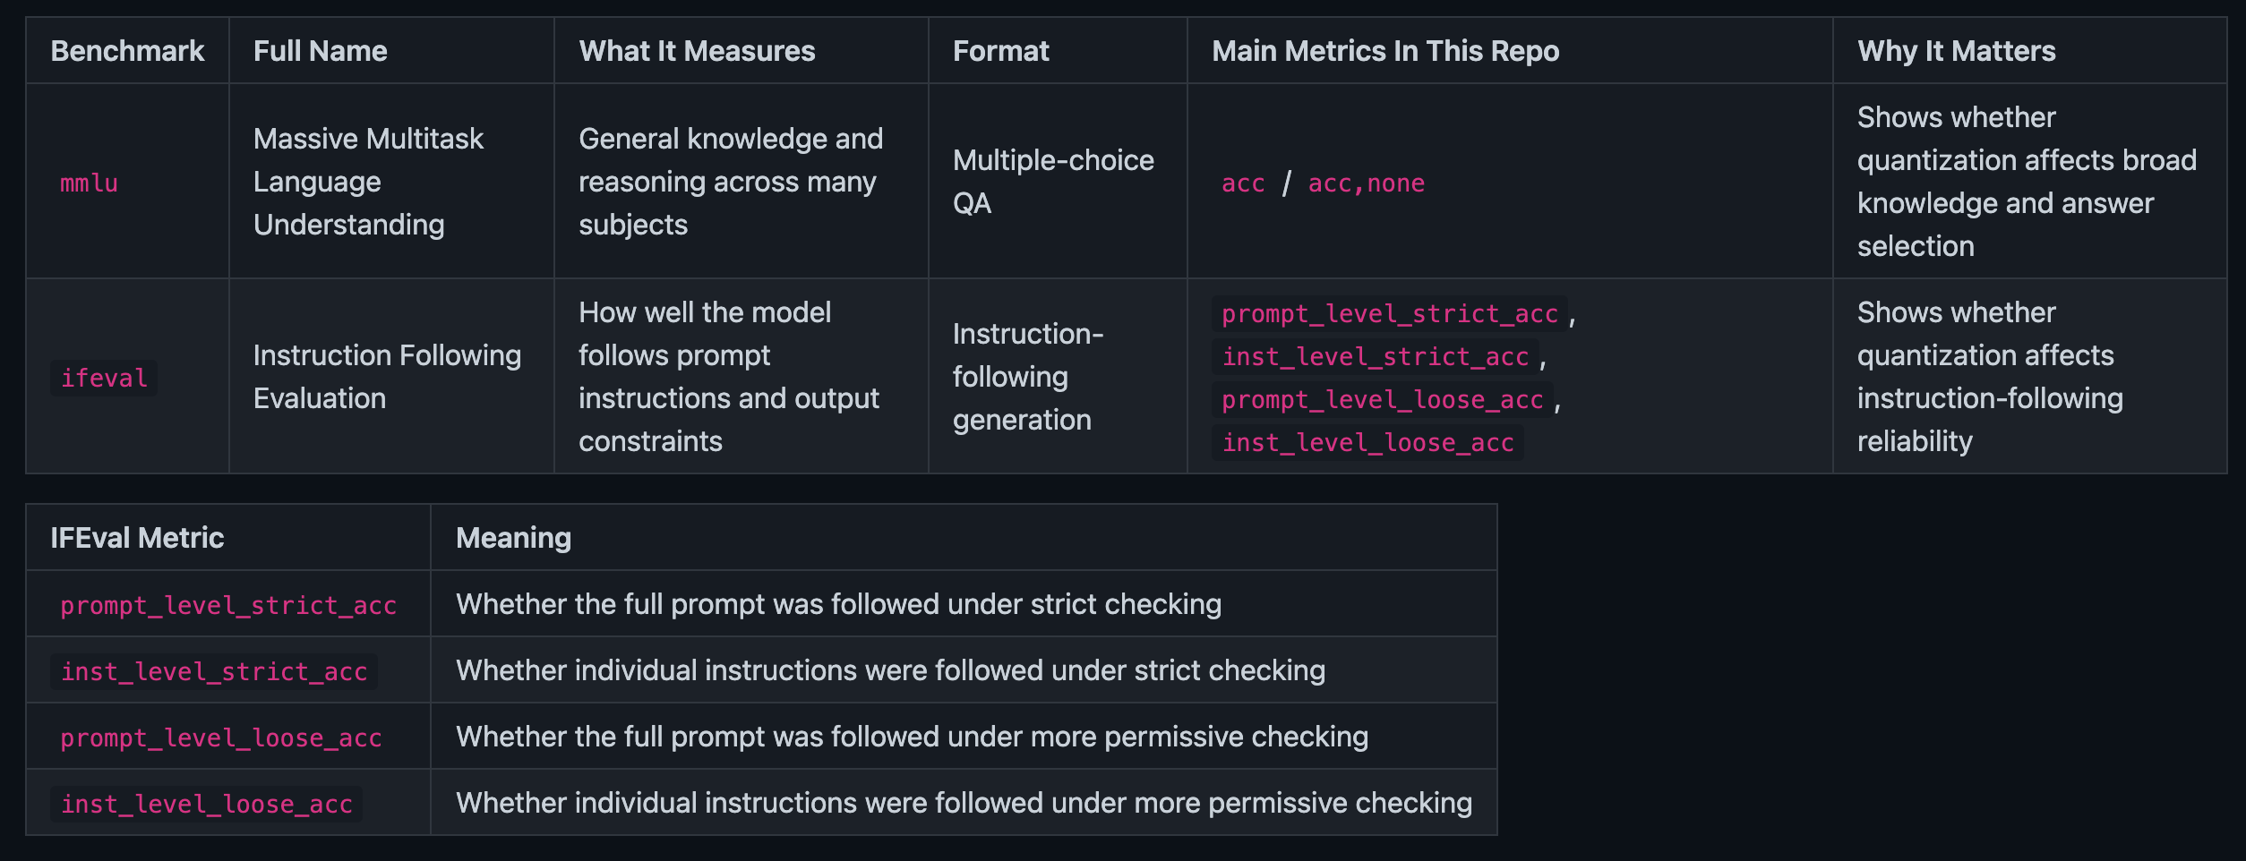Click the Instruction Following Evaluation cell
Screen dimensions: 2246x861
click(x=386, y=377)
